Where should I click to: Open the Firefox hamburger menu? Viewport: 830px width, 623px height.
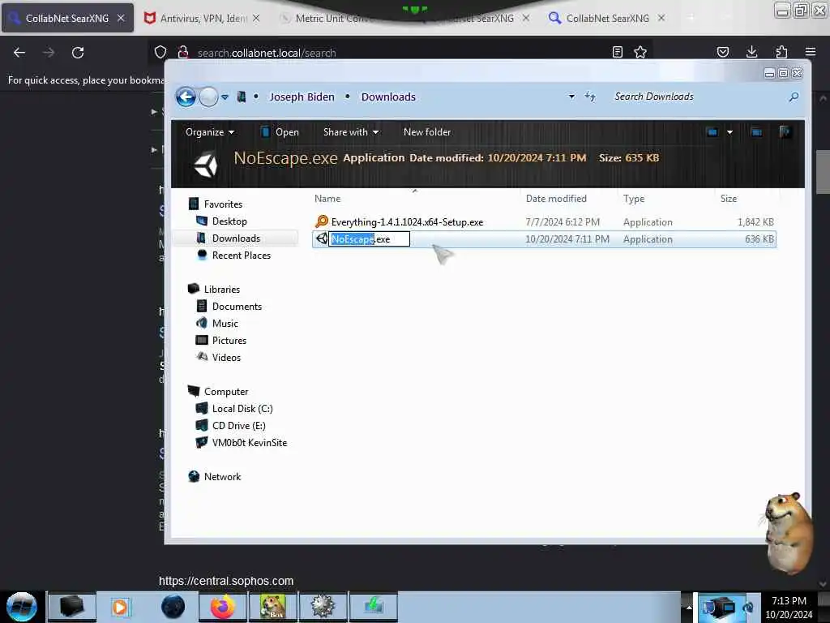tap(811, 52)
